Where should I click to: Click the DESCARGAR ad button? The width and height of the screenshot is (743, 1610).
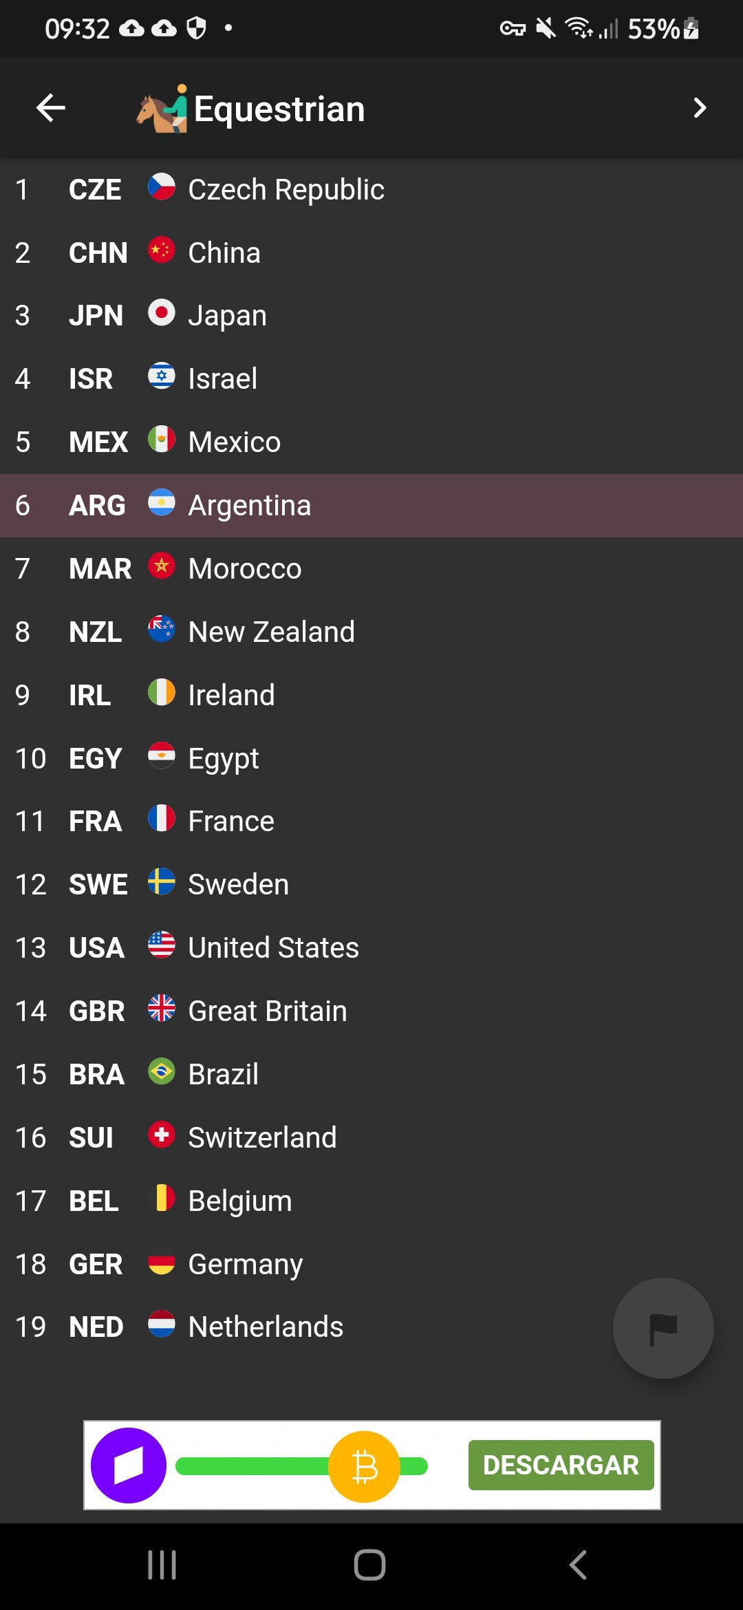561,1465
